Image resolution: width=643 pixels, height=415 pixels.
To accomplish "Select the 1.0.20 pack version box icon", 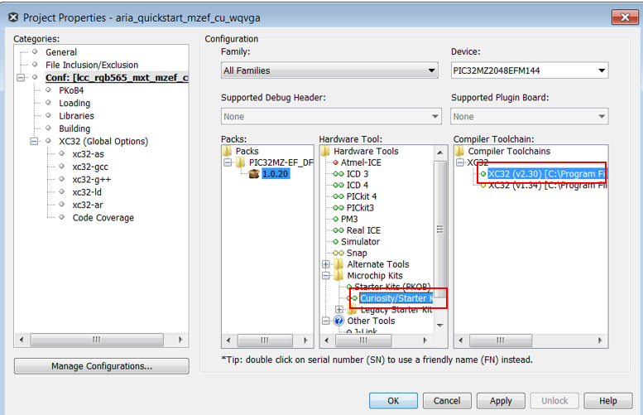I will (254, 174).
